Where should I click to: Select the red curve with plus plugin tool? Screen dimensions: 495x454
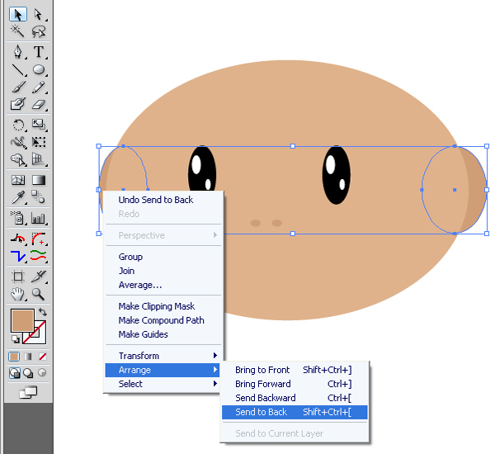click(x=38, y=239)
